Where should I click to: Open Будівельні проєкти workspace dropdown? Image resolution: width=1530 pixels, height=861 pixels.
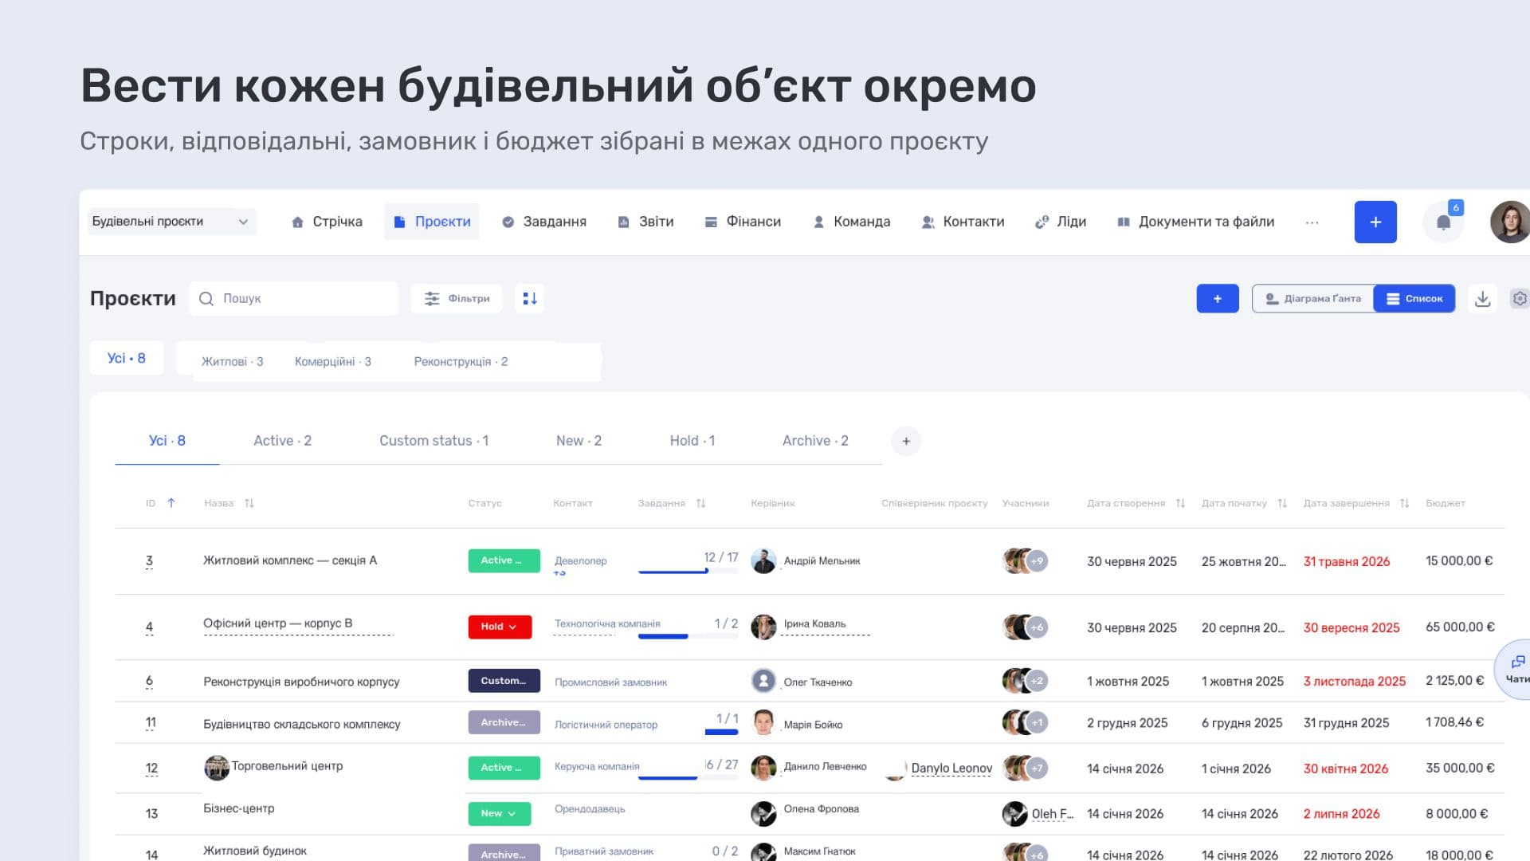pos(171,222)
